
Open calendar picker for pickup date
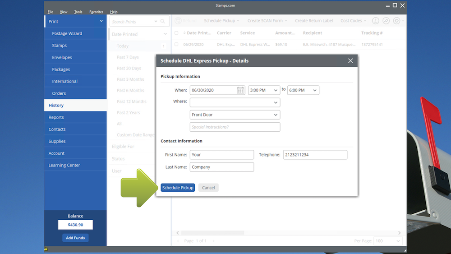coord(240,90)
